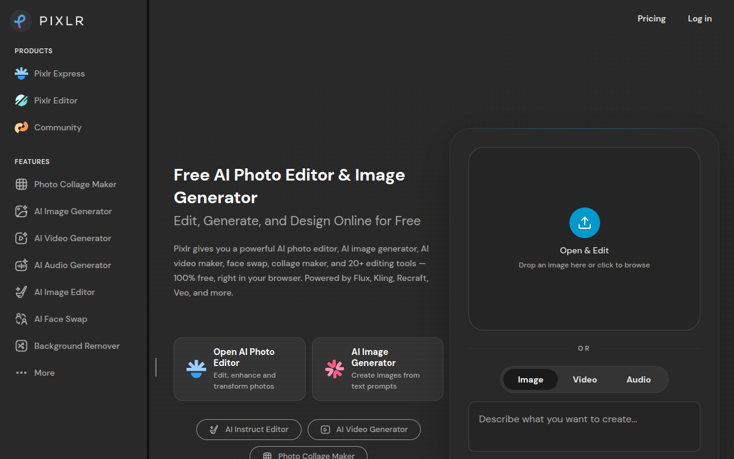This screenshot has width=734, height=459.
Task: Click the three-dot More icon
Action: [x=21, y=373]
